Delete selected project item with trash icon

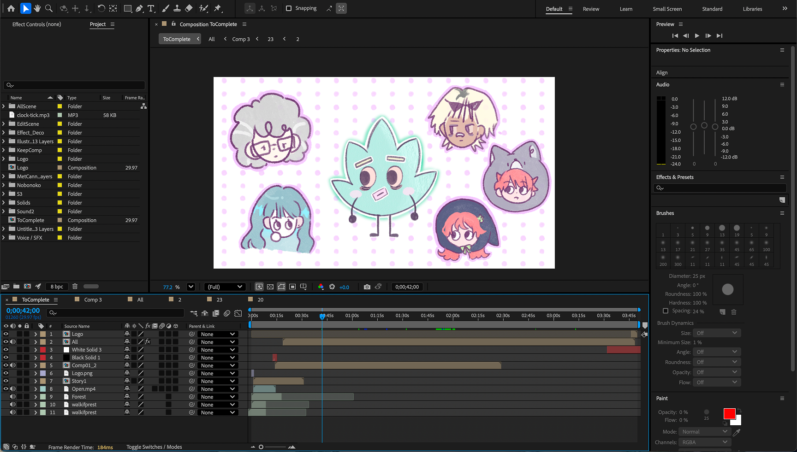pyautogui.click(x=75, y=287)
